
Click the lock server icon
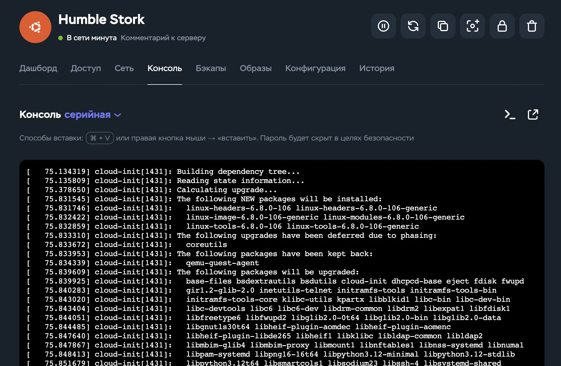click(x=502, y=26)
